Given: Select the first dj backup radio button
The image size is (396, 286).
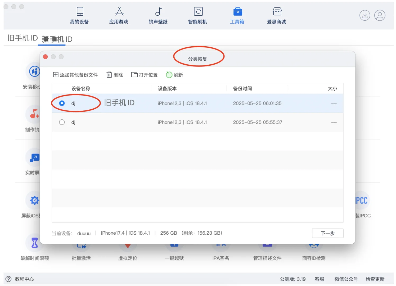Looking at the screenshot, I should (62, 103).
